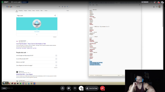The width and height of the screenshot is (165, 92).
Task: Click the FLIP AGAIN button
Action: 37,32
